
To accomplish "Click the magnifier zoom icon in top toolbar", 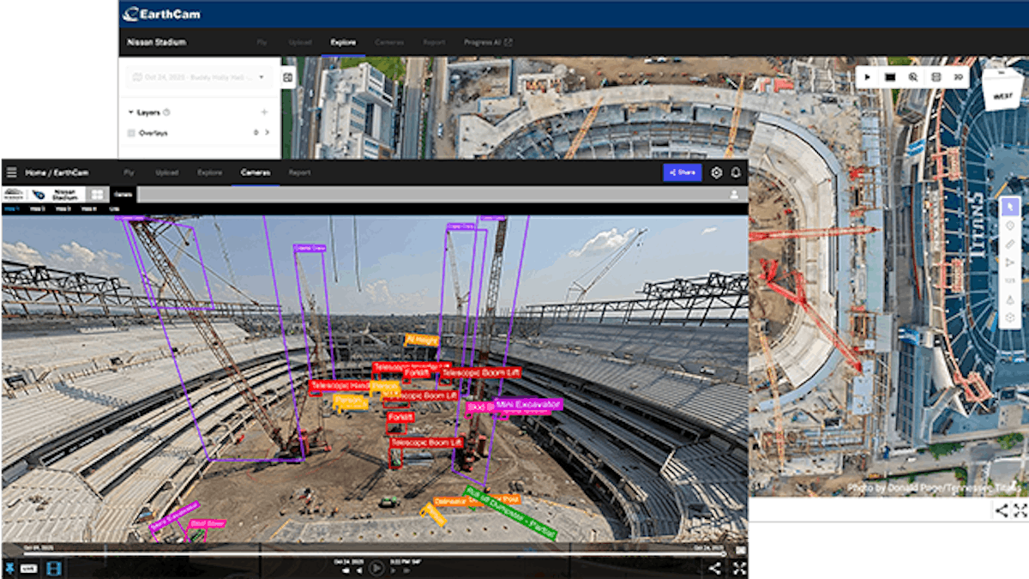I will point(912,77).
